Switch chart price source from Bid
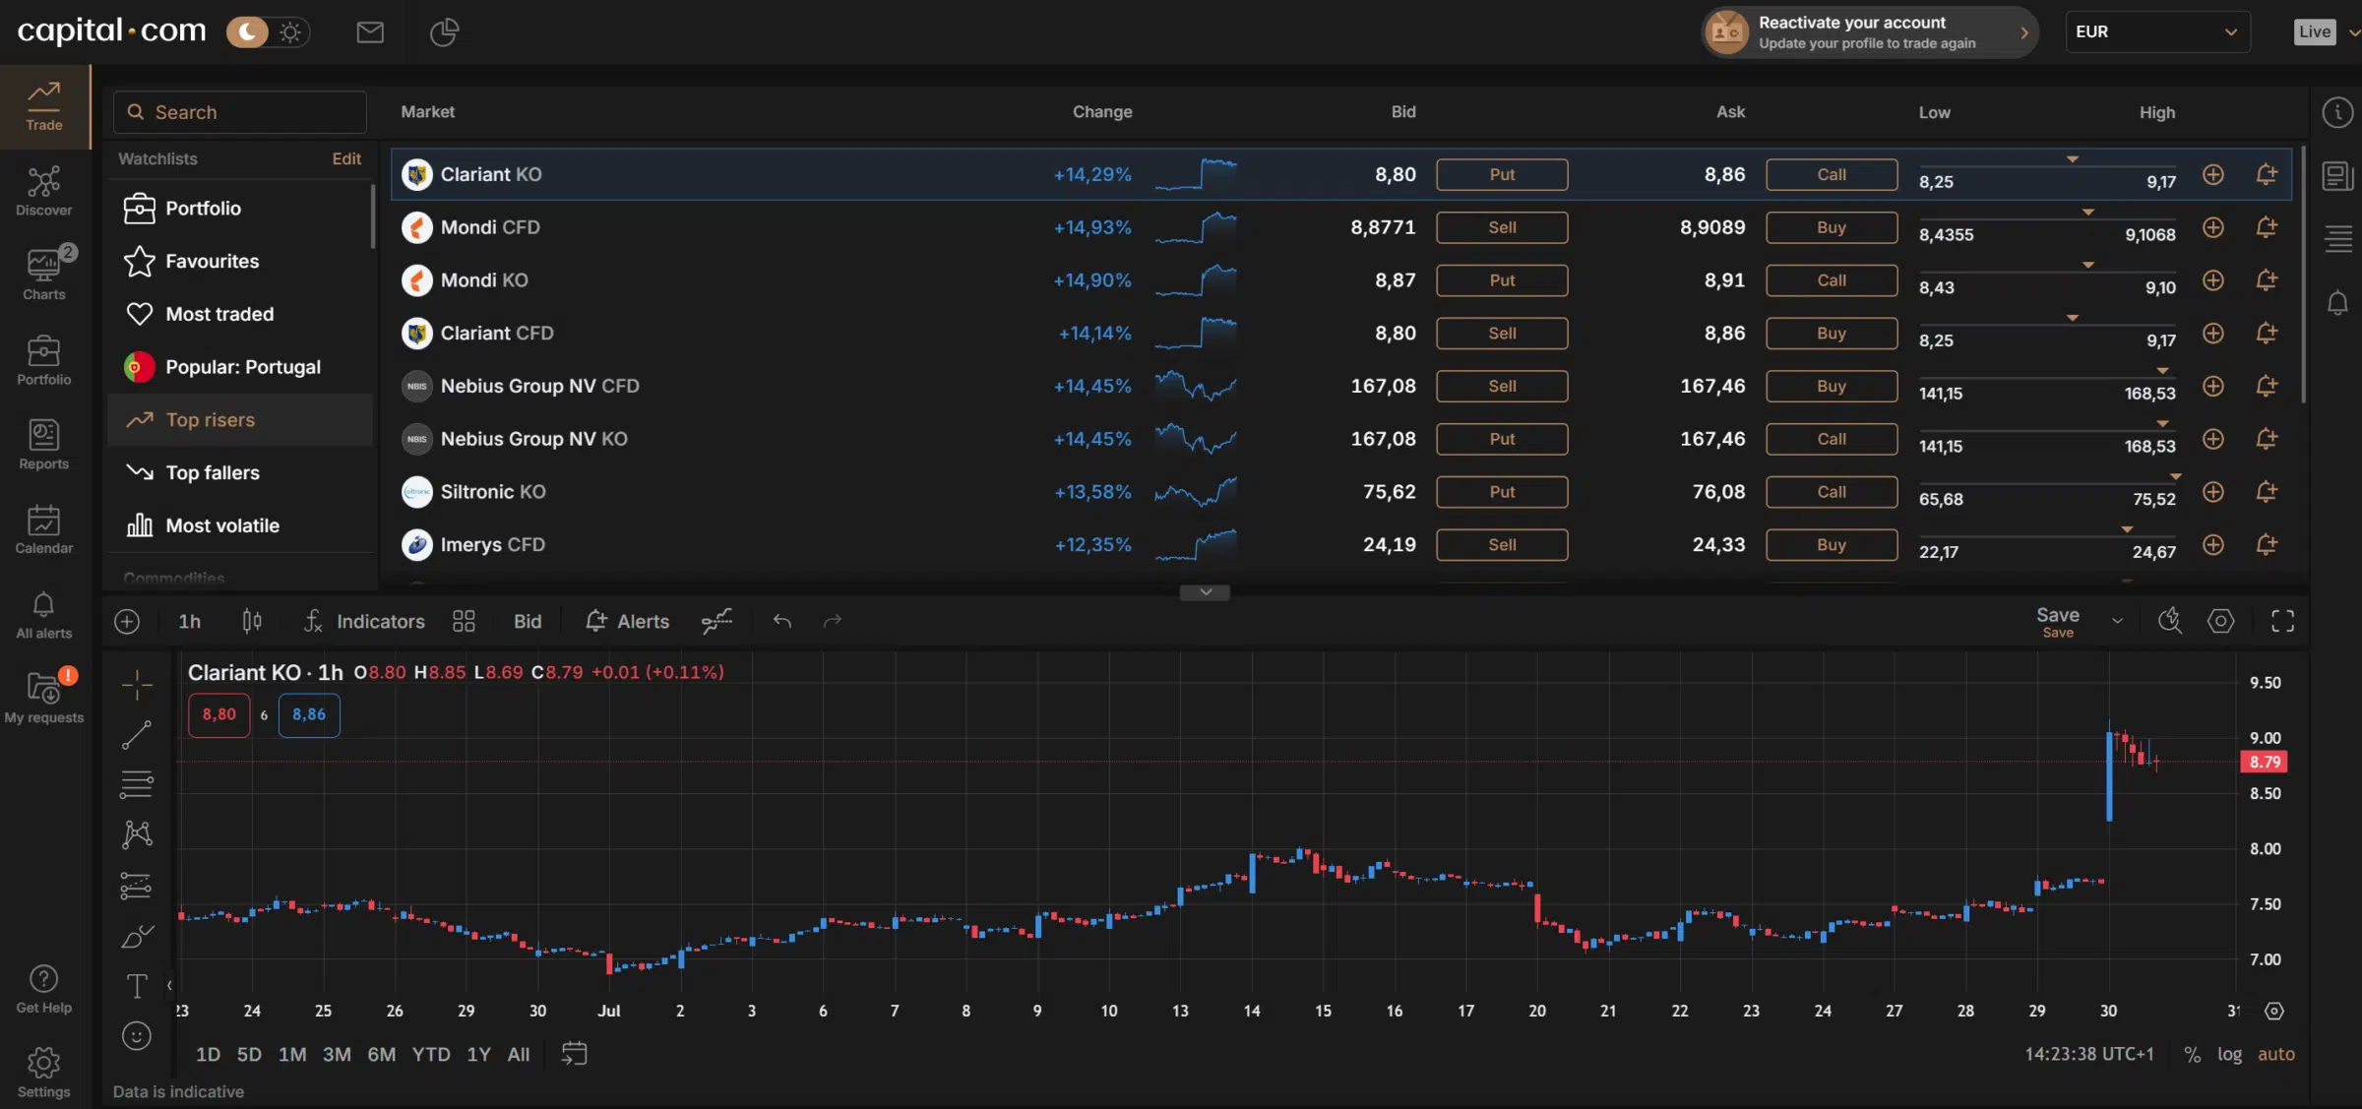The width and height of the screenshot is (2362, 1109). click(528, 621)
